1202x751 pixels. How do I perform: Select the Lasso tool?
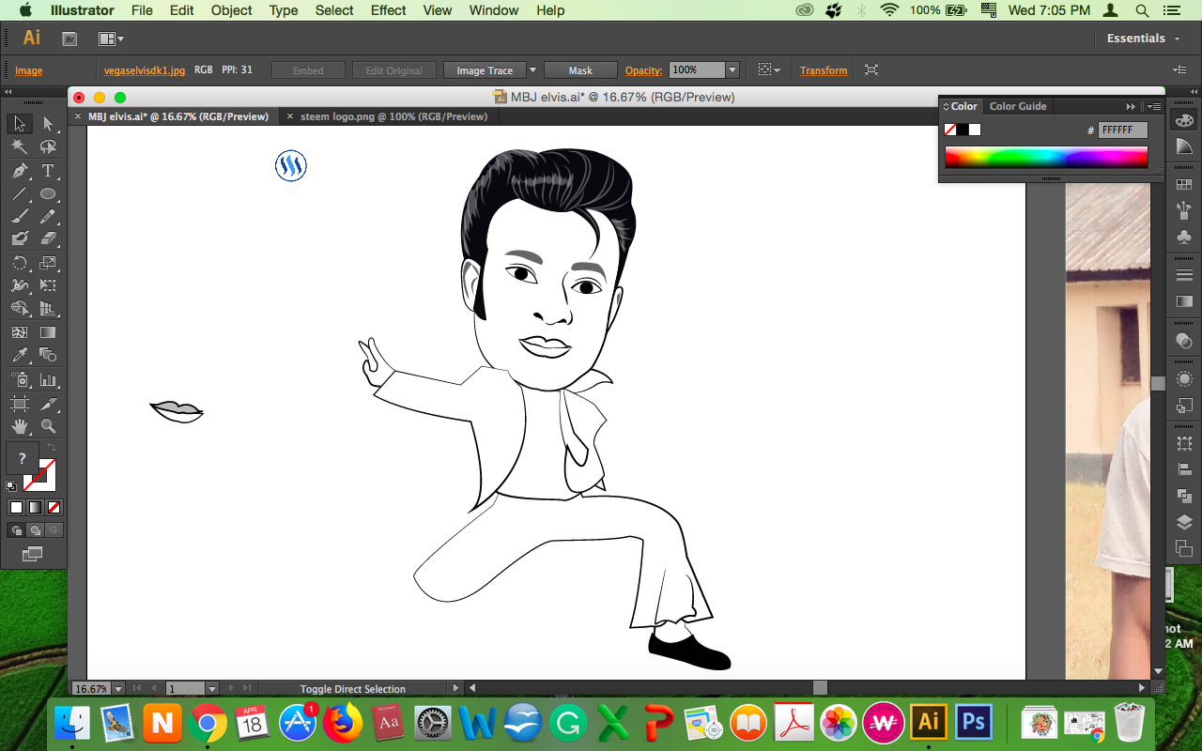tap(48, 147)
